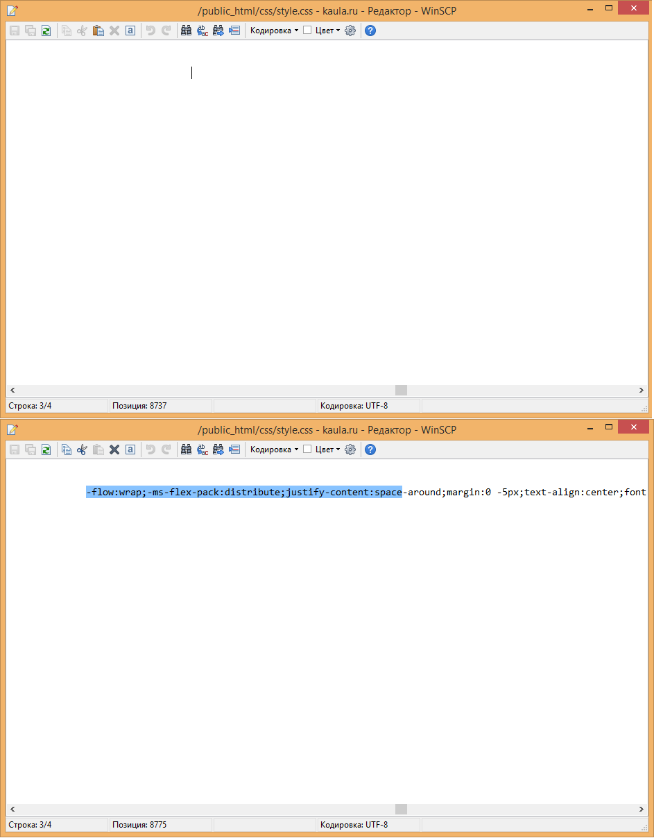Click Go to Line icon in bottom editor

point(234,450)
